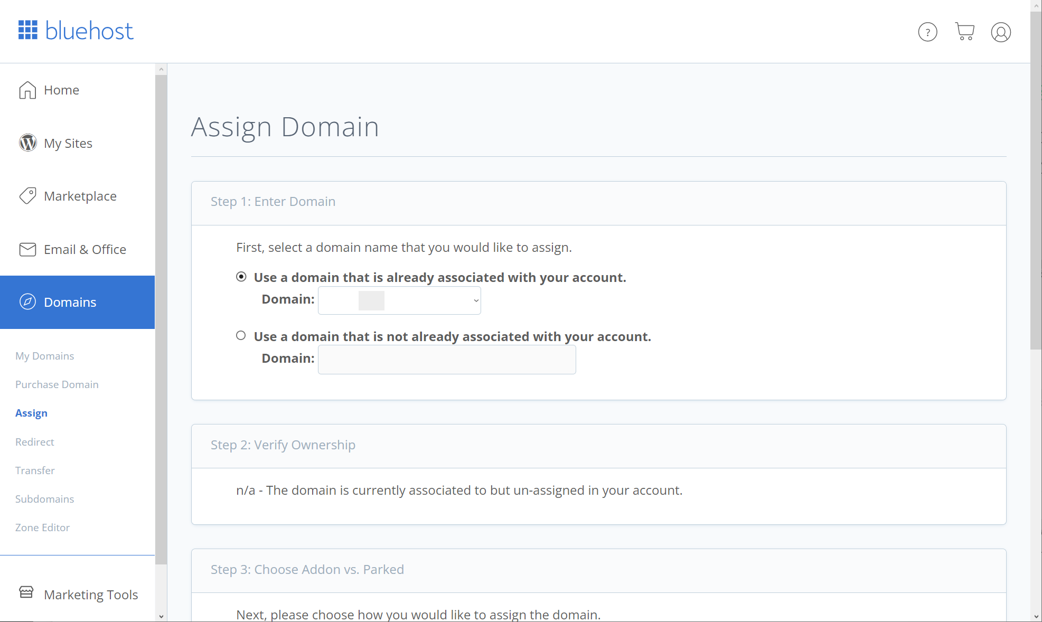
Task: Open the user account profile icon
Action: (1000, 32)
